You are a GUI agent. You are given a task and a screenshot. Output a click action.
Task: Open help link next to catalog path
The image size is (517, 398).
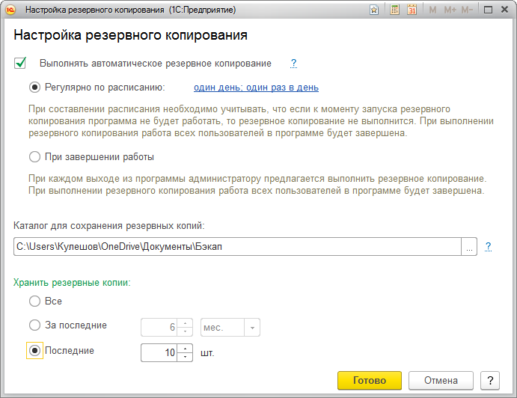point(488,246)
